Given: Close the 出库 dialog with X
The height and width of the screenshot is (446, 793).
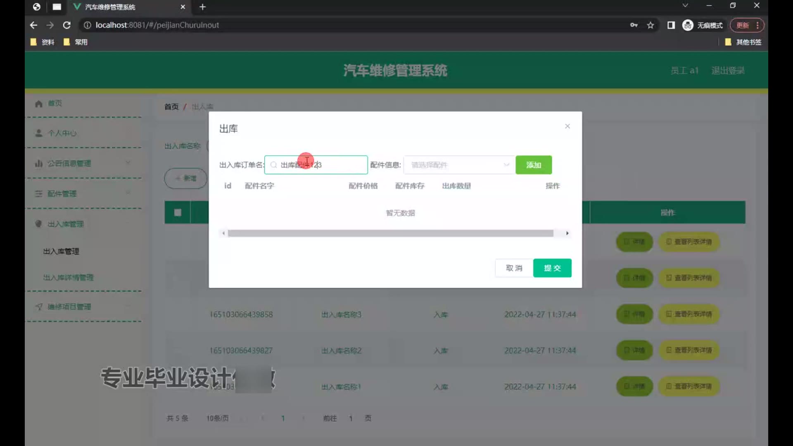Looking at the screenshot, I should (567, 126).
